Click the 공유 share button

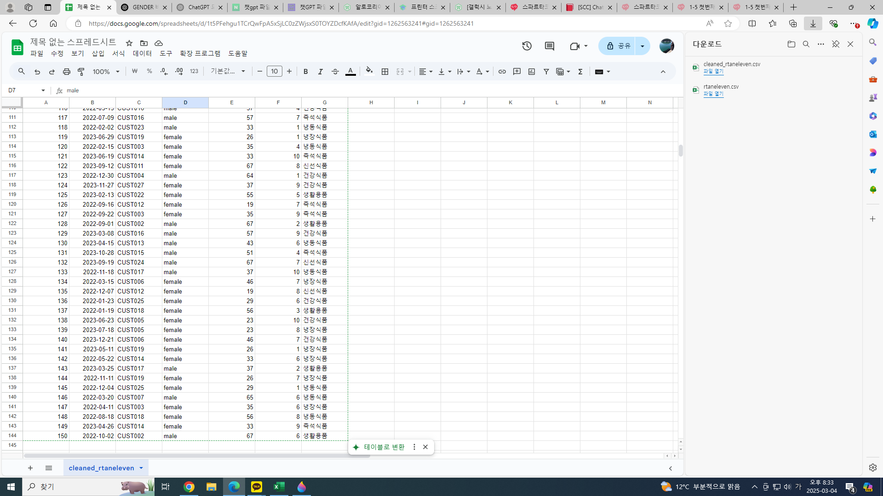pos(617,46)
